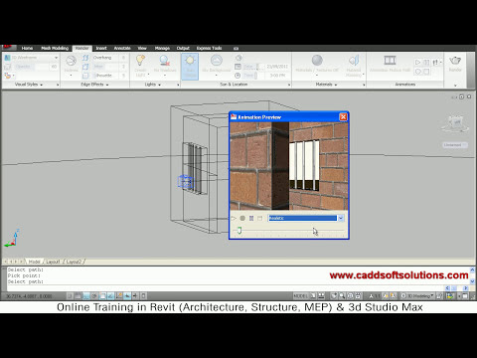
Task: Click the Unnamed UCS label under ViewCube
Action: coord(455,145)
